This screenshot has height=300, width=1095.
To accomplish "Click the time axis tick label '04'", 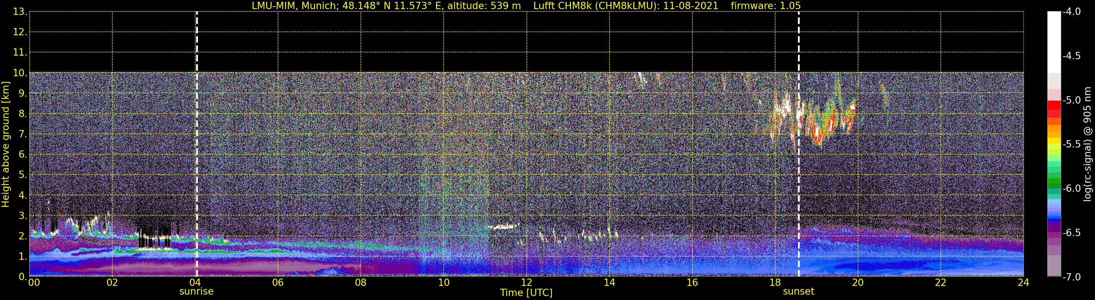I will (195, 283).
